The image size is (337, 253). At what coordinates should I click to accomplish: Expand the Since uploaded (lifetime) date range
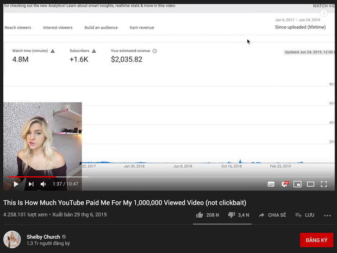tap(300, 27)
